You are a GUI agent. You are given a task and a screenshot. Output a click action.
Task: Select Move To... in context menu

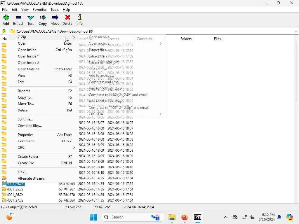coord(43,104)
